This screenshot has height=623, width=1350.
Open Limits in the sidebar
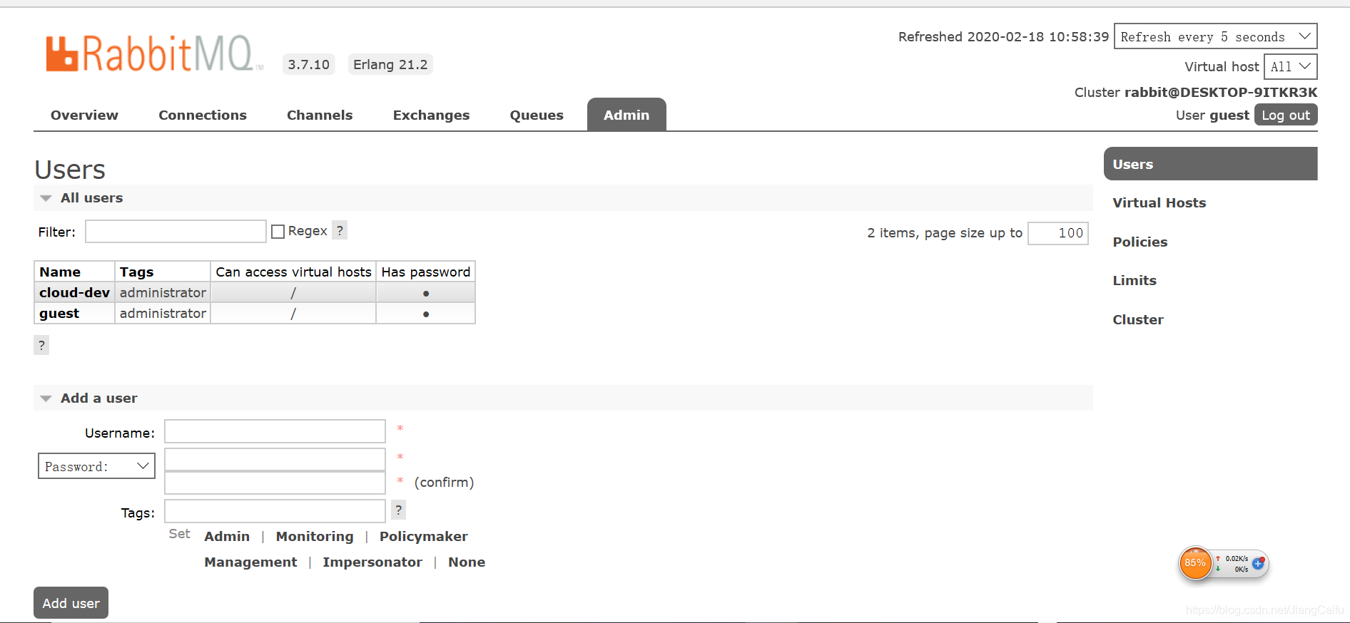pos(1134,280)
